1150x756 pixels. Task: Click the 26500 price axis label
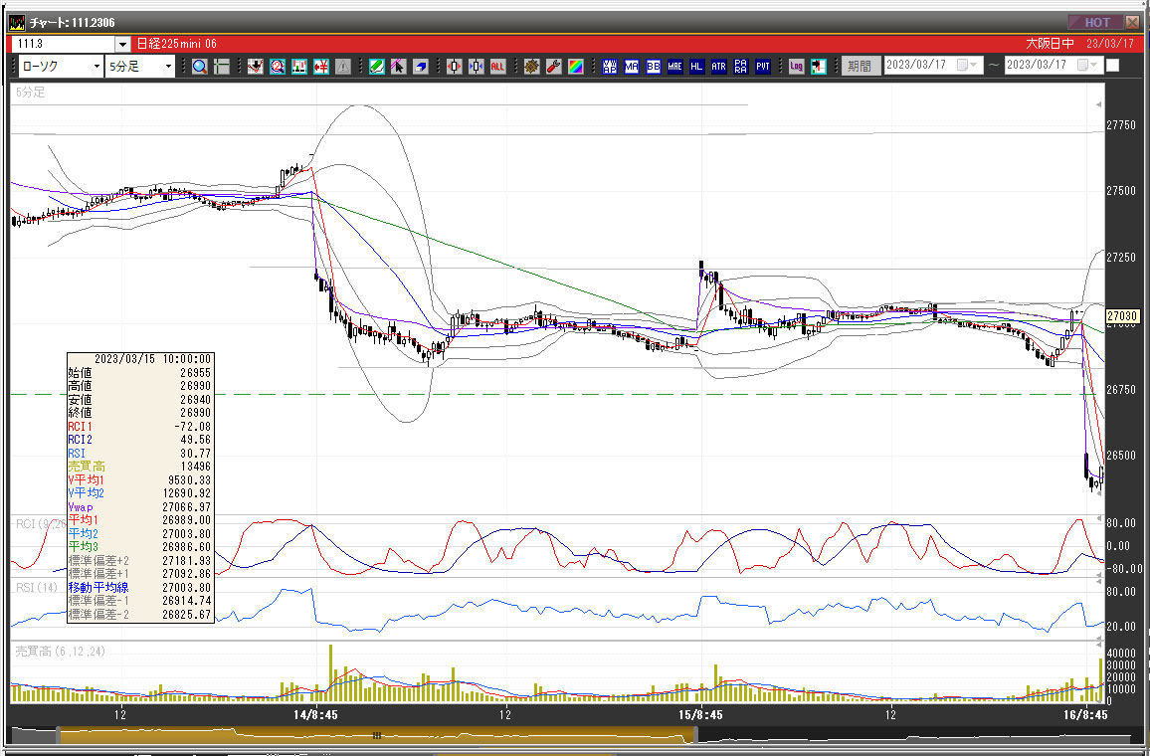pos(1121,456)
